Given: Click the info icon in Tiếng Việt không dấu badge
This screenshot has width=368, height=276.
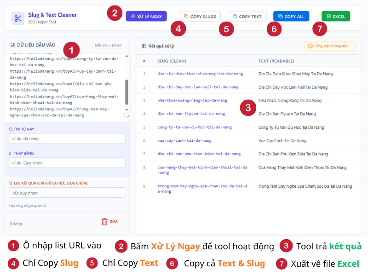Looking at the screenshot, I should point(310,46).
